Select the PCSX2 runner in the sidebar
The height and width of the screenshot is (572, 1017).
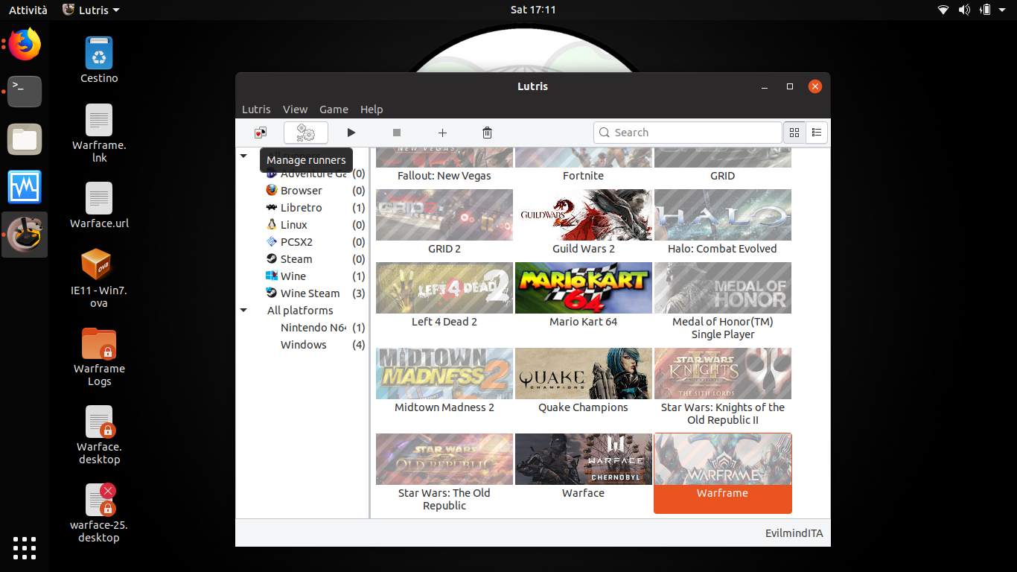click(x=296, y=241)
